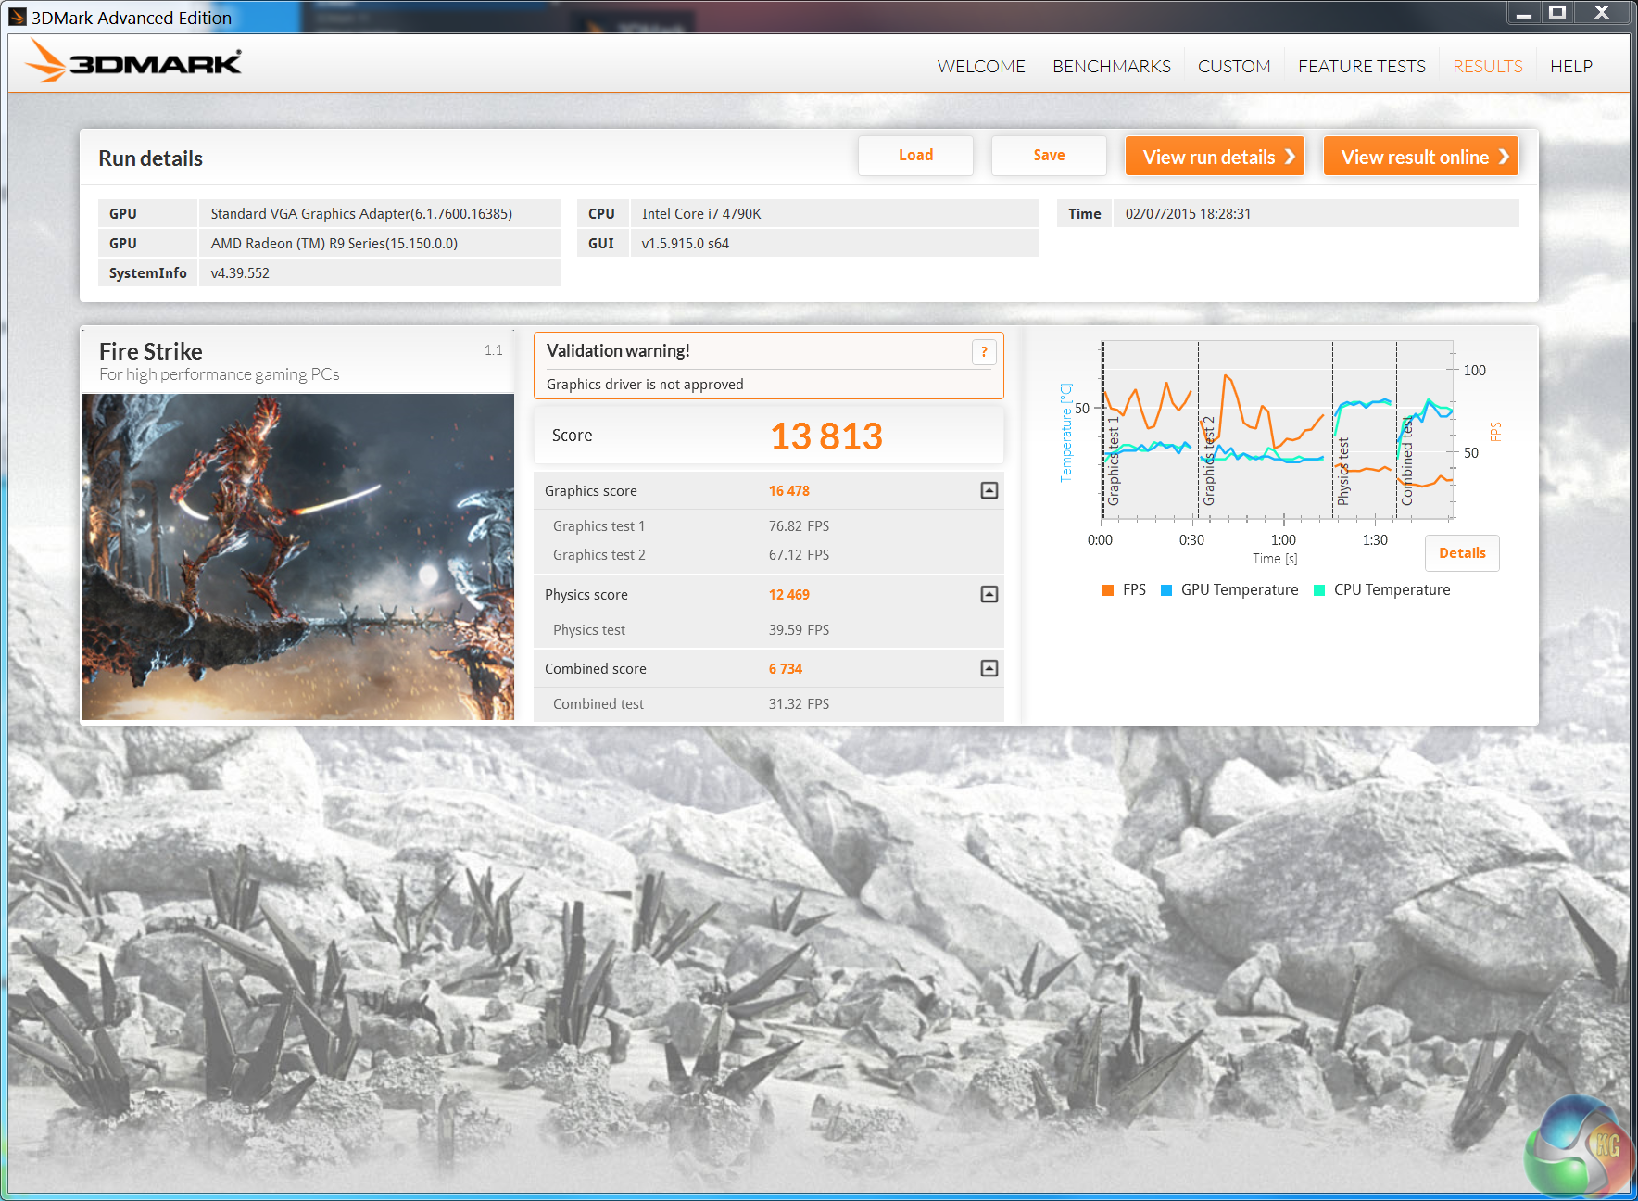Screen dimensions: 1638x1201
Task: Collapse the Combined score section
Action: 989,668
